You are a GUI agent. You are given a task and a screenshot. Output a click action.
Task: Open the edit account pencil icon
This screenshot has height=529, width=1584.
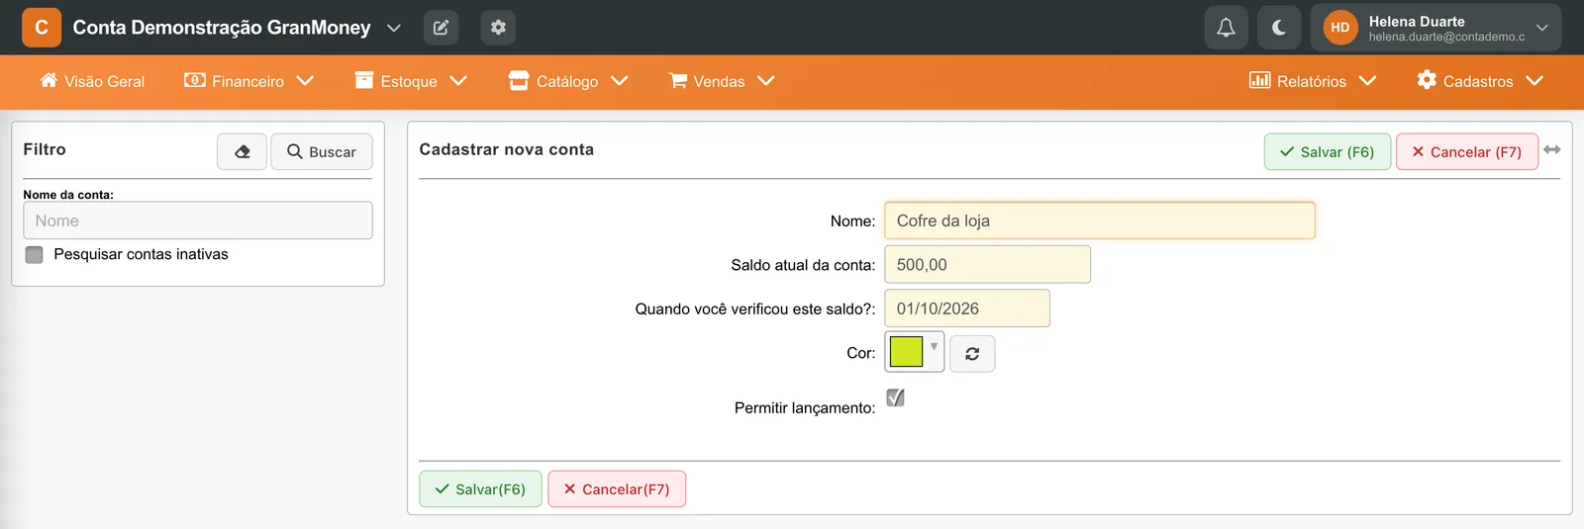tap(441, 28)
